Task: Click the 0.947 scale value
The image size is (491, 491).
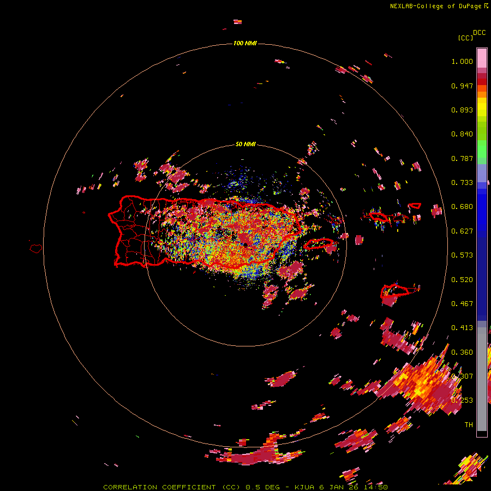Action: [462, 86]
